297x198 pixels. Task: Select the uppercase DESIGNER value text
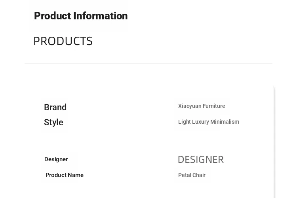201,160
